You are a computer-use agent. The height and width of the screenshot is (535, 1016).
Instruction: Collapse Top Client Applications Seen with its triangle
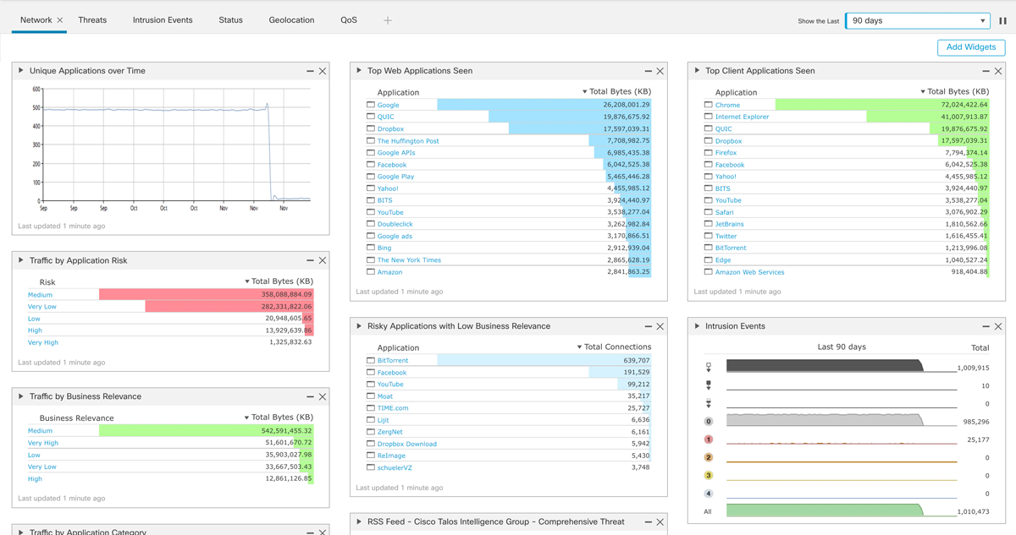coord(697,71)
